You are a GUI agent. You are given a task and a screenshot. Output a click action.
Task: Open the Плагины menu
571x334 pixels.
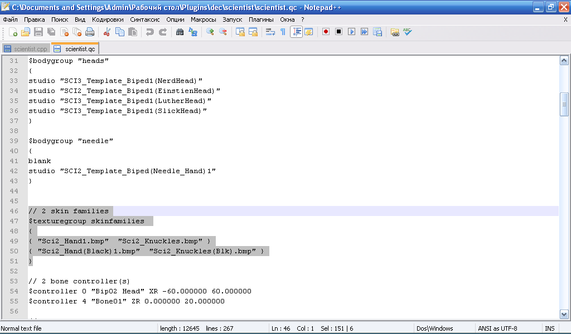tap(261, 19)
